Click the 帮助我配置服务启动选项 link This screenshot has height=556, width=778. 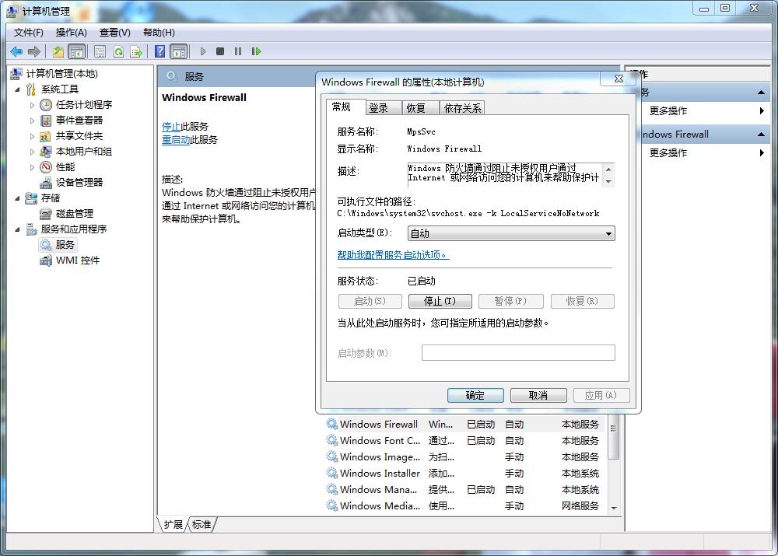tap(392, 255)
